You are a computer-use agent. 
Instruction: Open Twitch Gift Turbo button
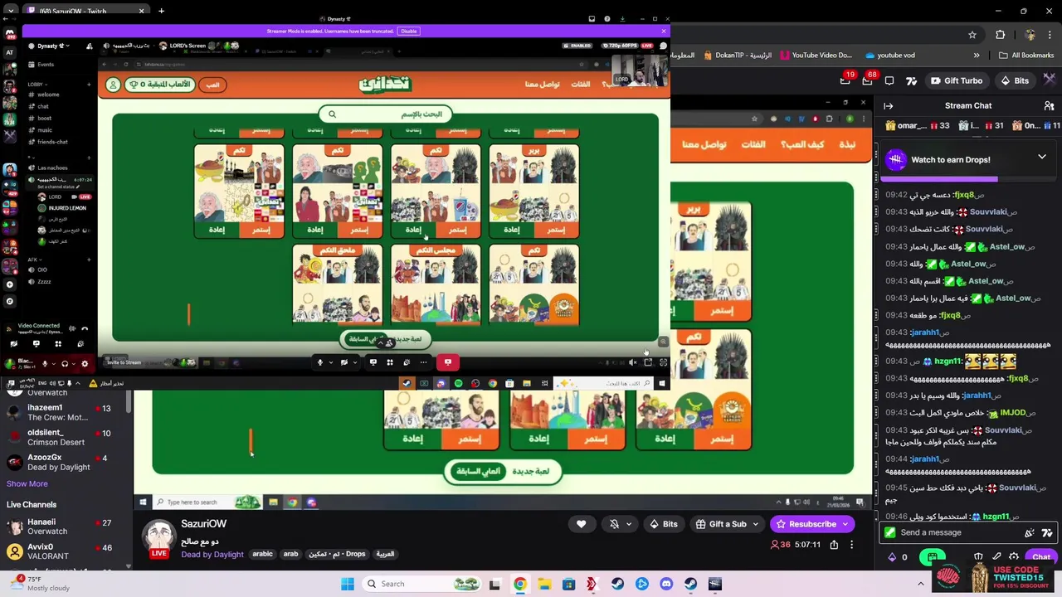[957, 80]
